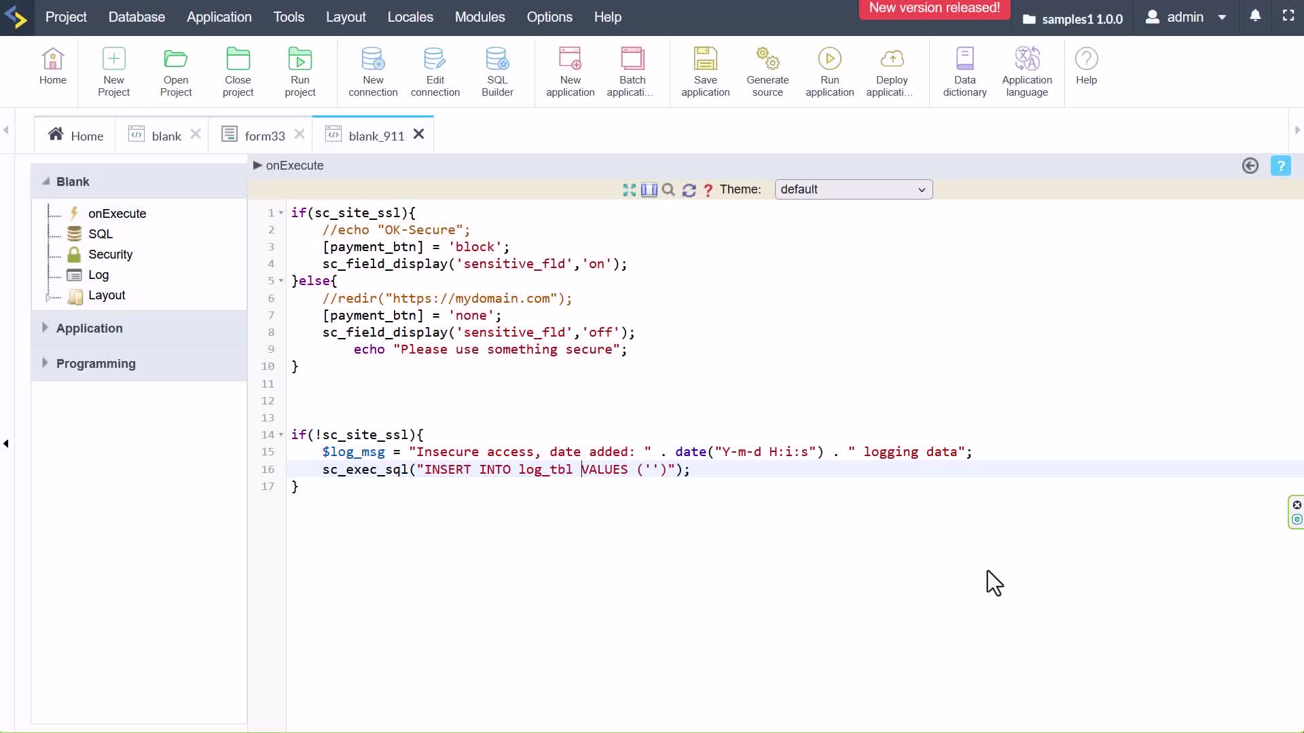The height and width of the screenshot is (733, 1304).
Task: Open the Help menu
Action: point(607,17)
